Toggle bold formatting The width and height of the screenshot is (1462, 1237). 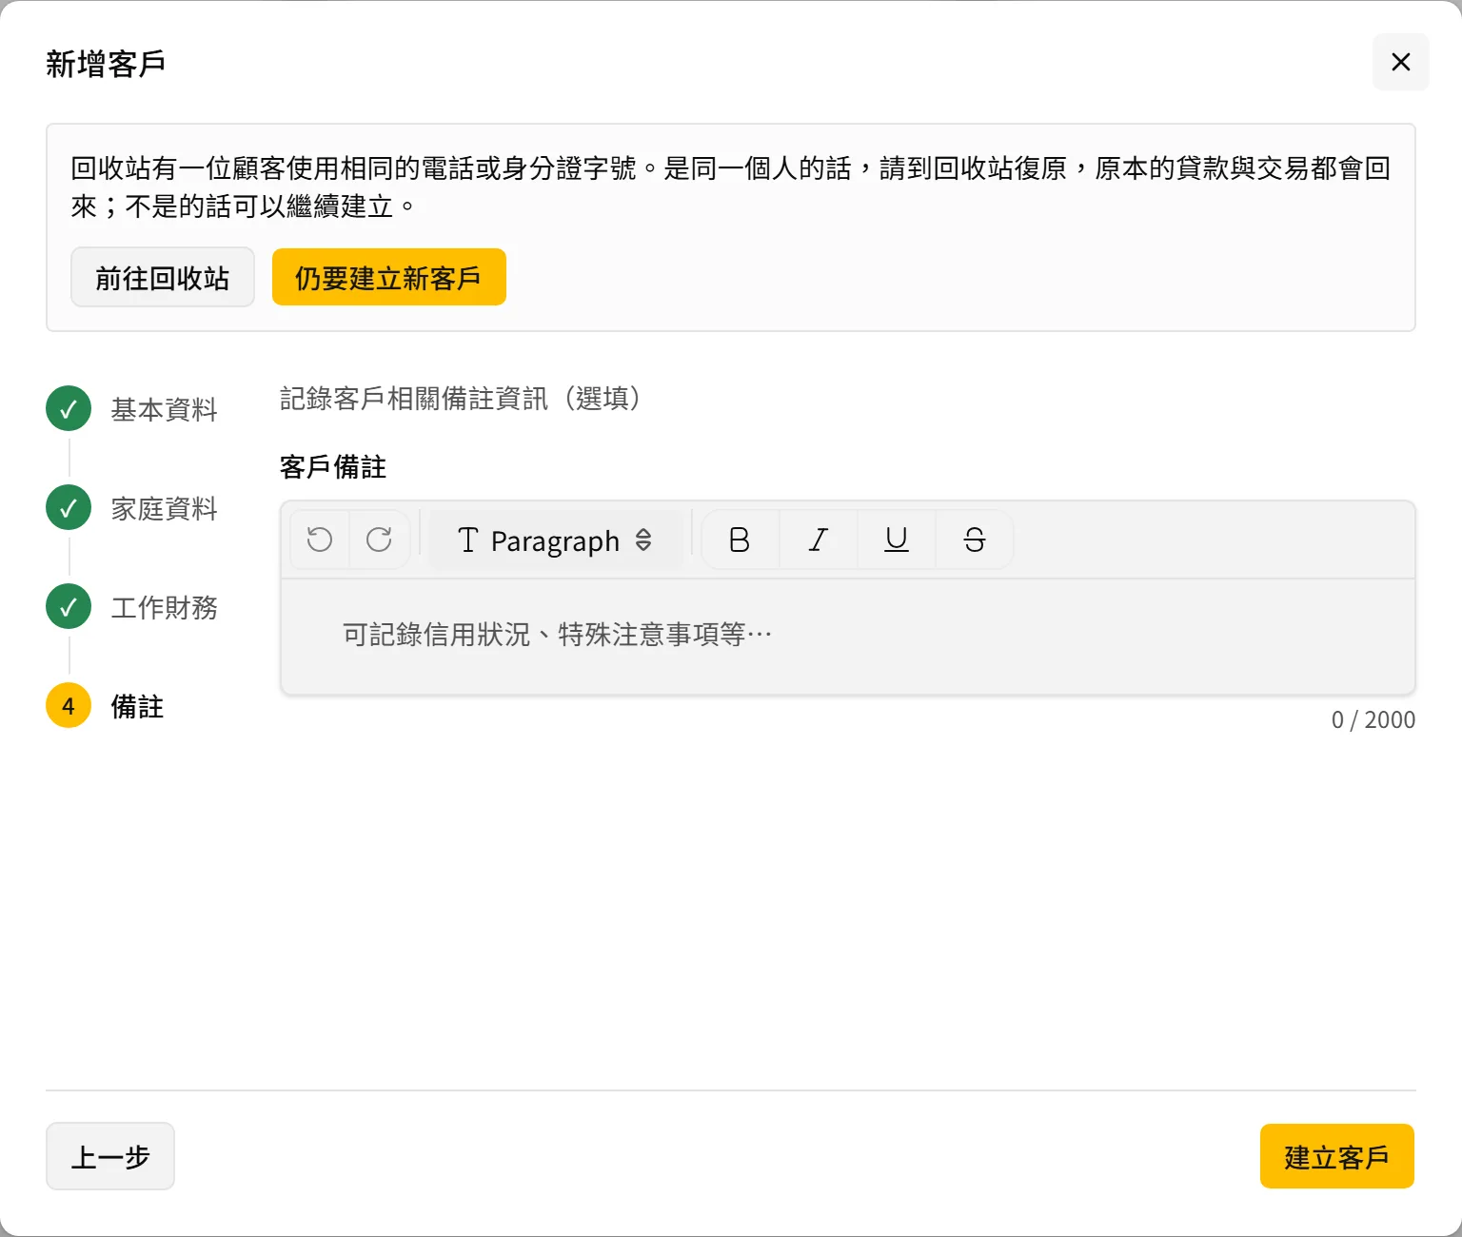[x=740, y=540]
